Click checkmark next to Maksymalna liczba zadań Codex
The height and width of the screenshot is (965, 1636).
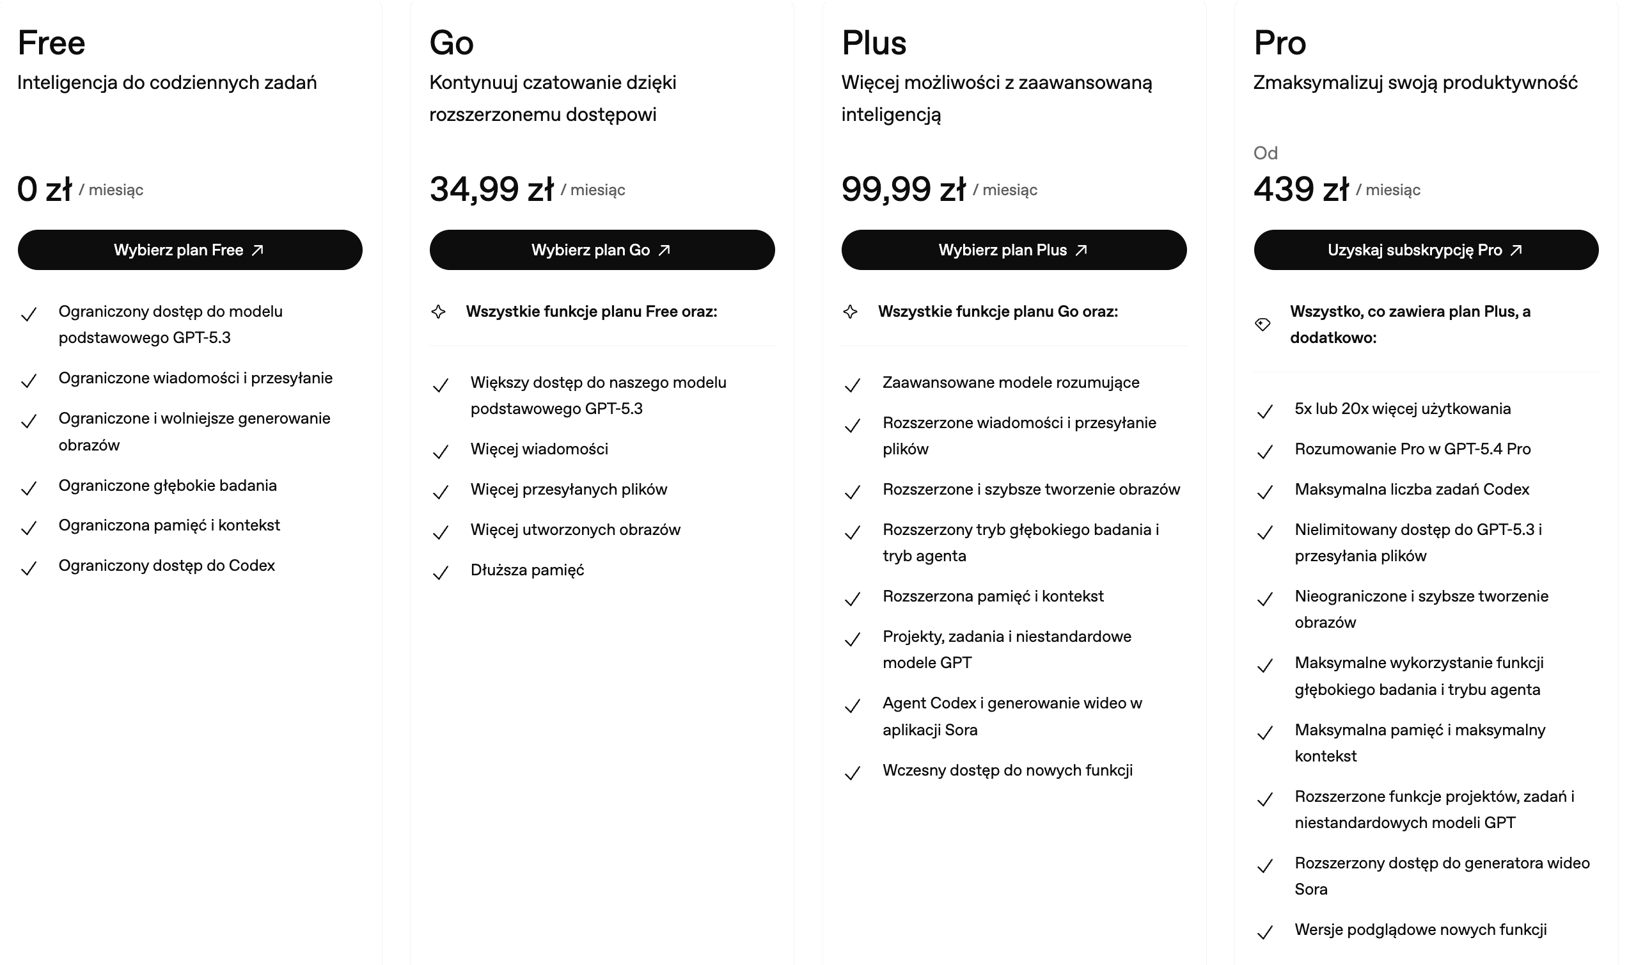click(1265, 492)
